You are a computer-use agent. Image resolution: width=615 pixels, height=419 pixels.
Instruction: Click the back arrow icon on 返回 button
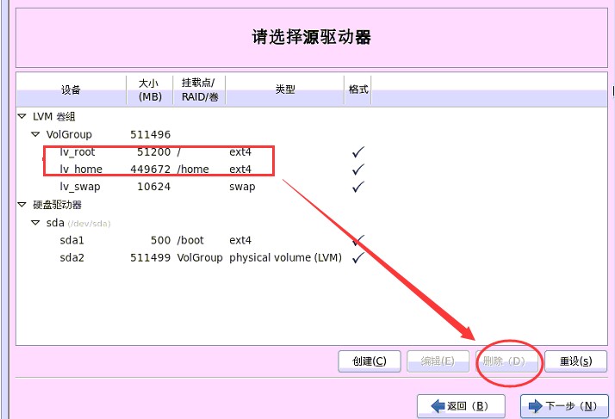coord(433,406)
